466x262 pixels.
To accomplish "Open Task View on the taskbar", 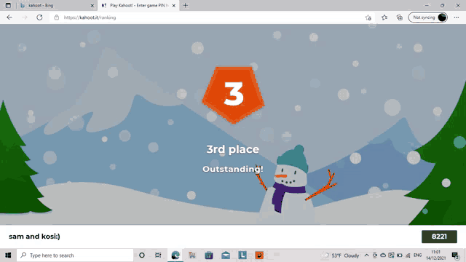I will [158, 255].
